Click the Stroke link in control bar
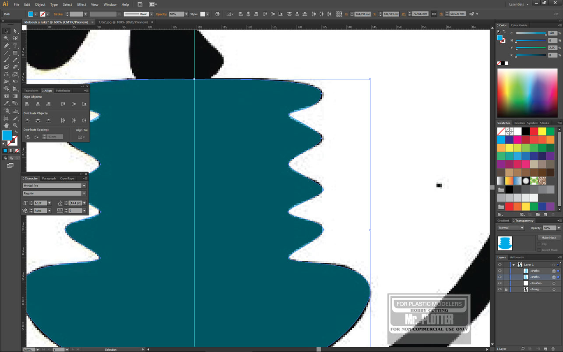 (58, 14)
